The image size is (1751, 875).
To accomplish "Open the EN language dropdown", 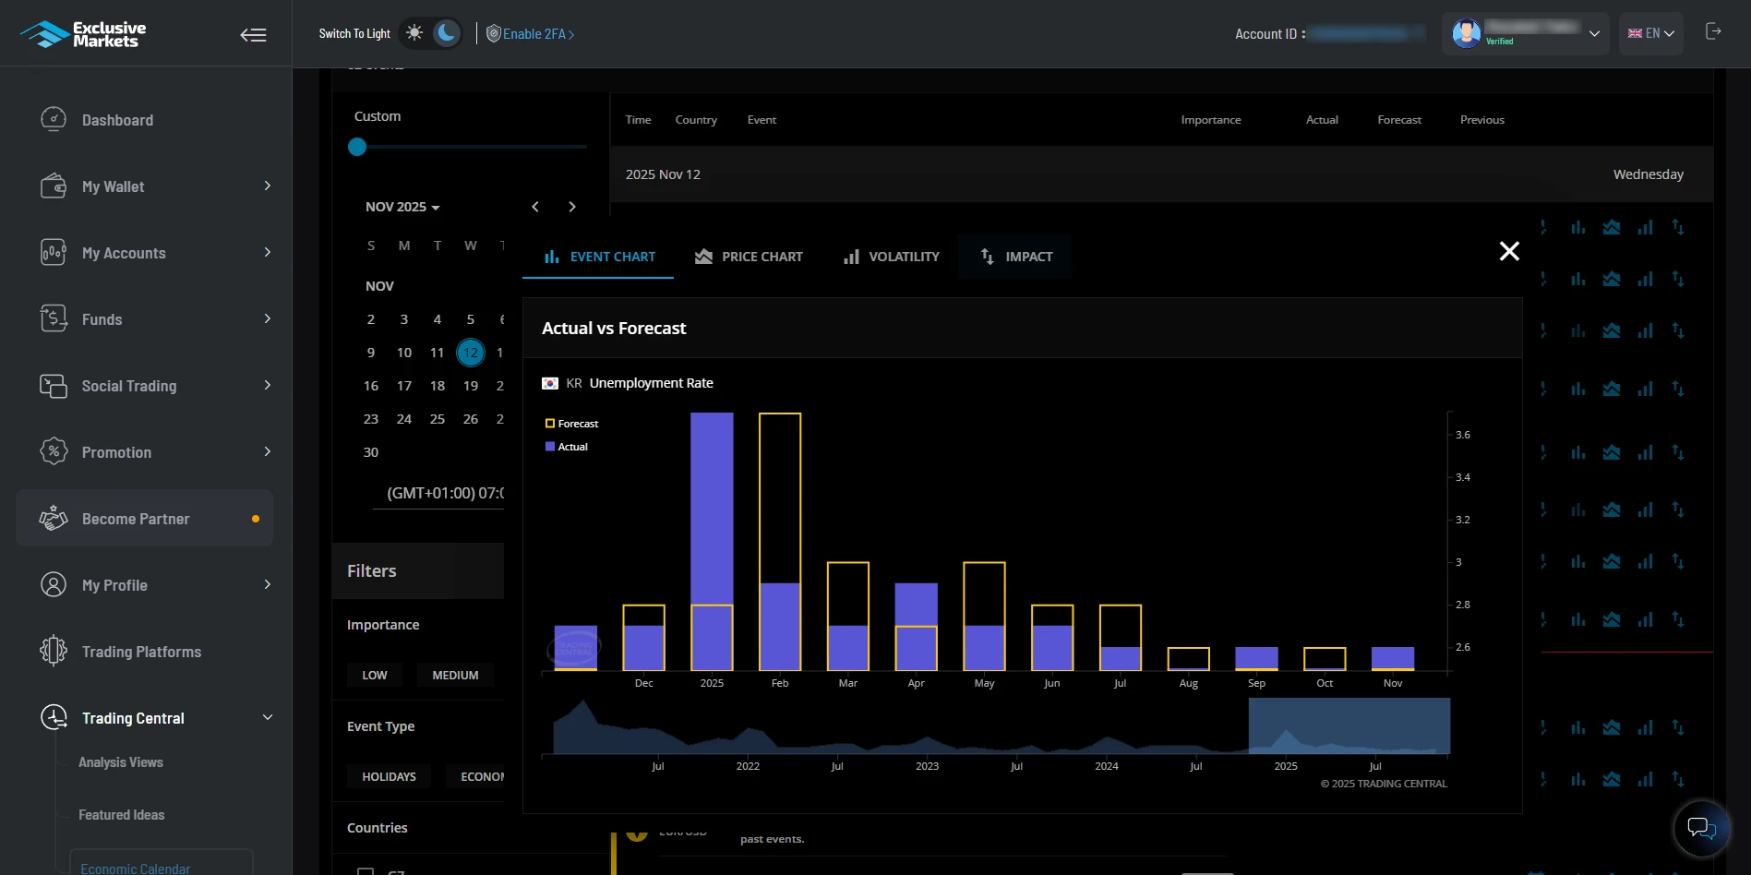I will coord(1650,33).
